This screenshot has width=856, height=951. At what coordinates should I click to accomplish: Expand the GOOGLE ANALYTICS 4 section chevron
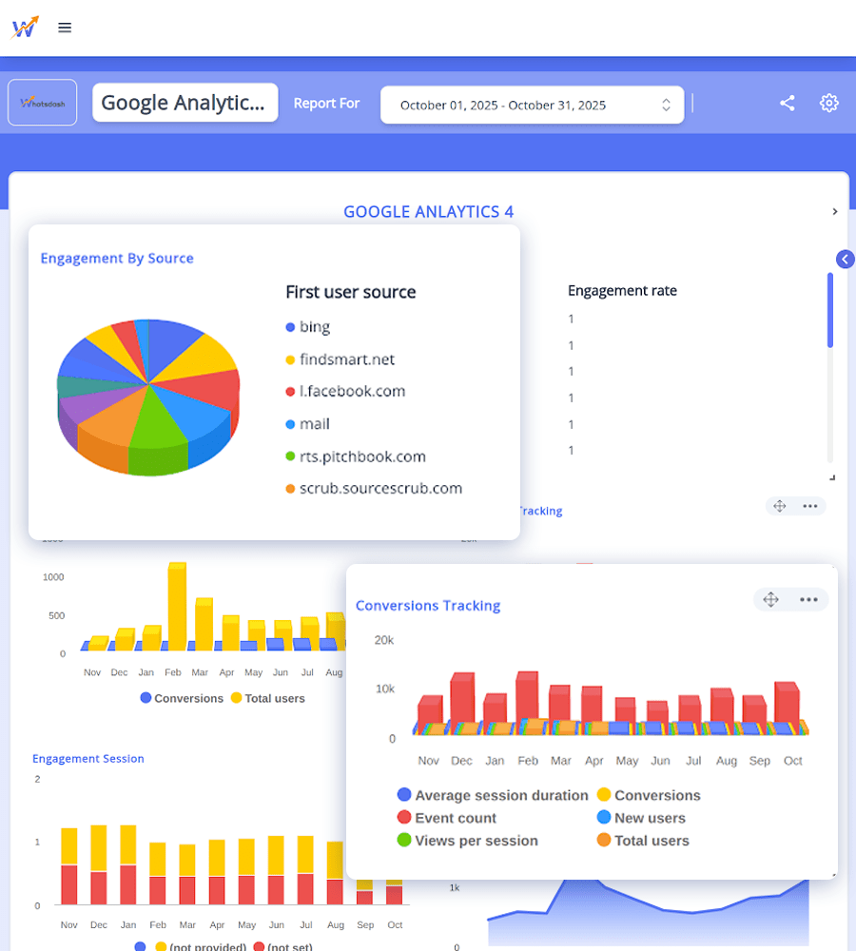click(835, 211)
